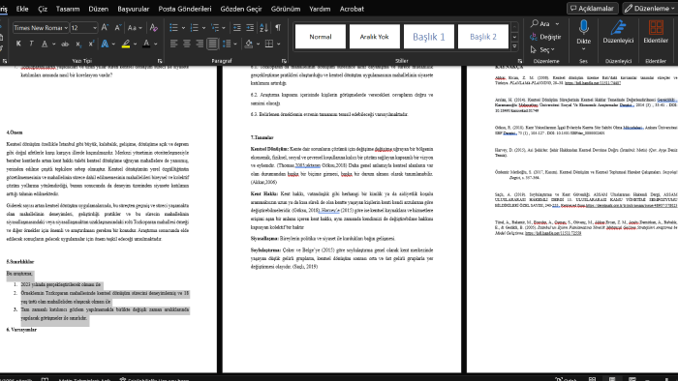
Task: Open Stiller pane launcher
Action: pos(520,61)
